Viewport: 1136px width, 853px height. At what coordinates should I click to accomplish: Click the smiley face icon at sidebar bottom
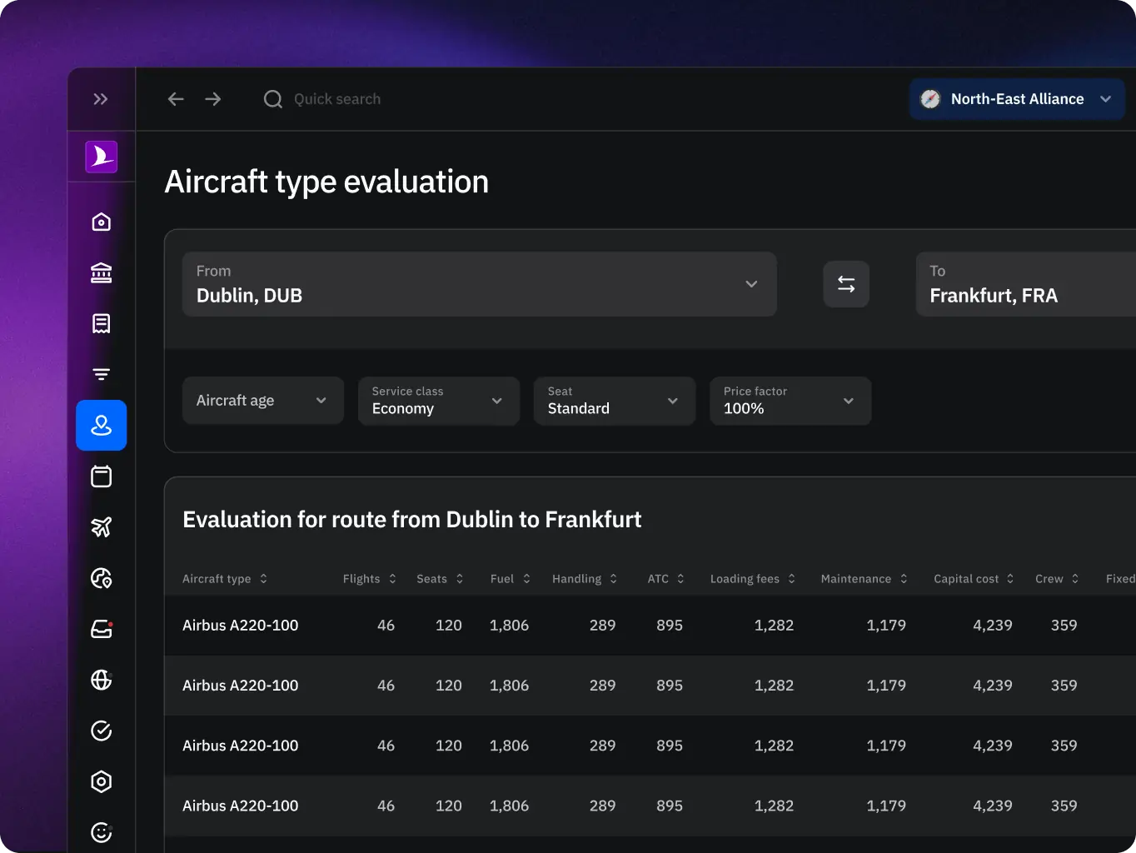point(101,832)
